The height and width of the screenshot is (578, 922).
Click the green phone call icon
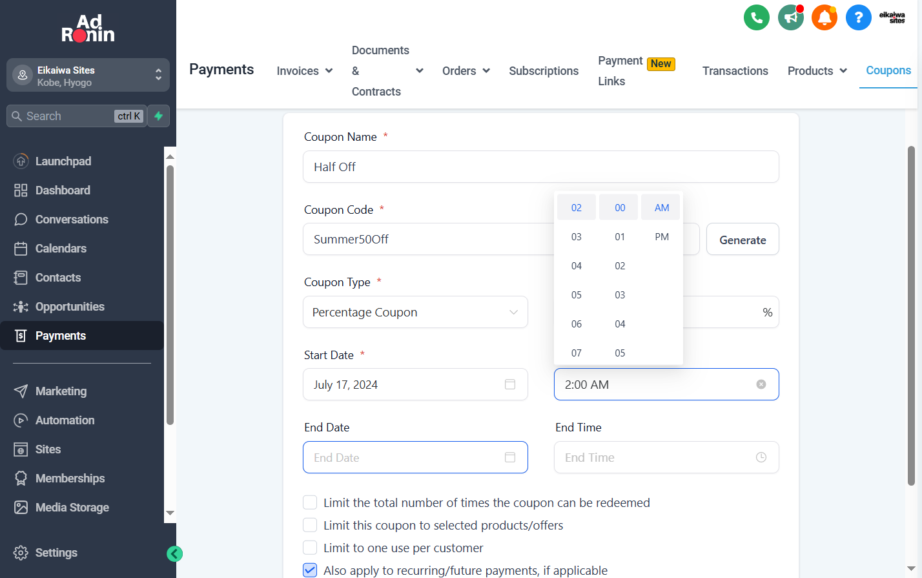point(757,17)
